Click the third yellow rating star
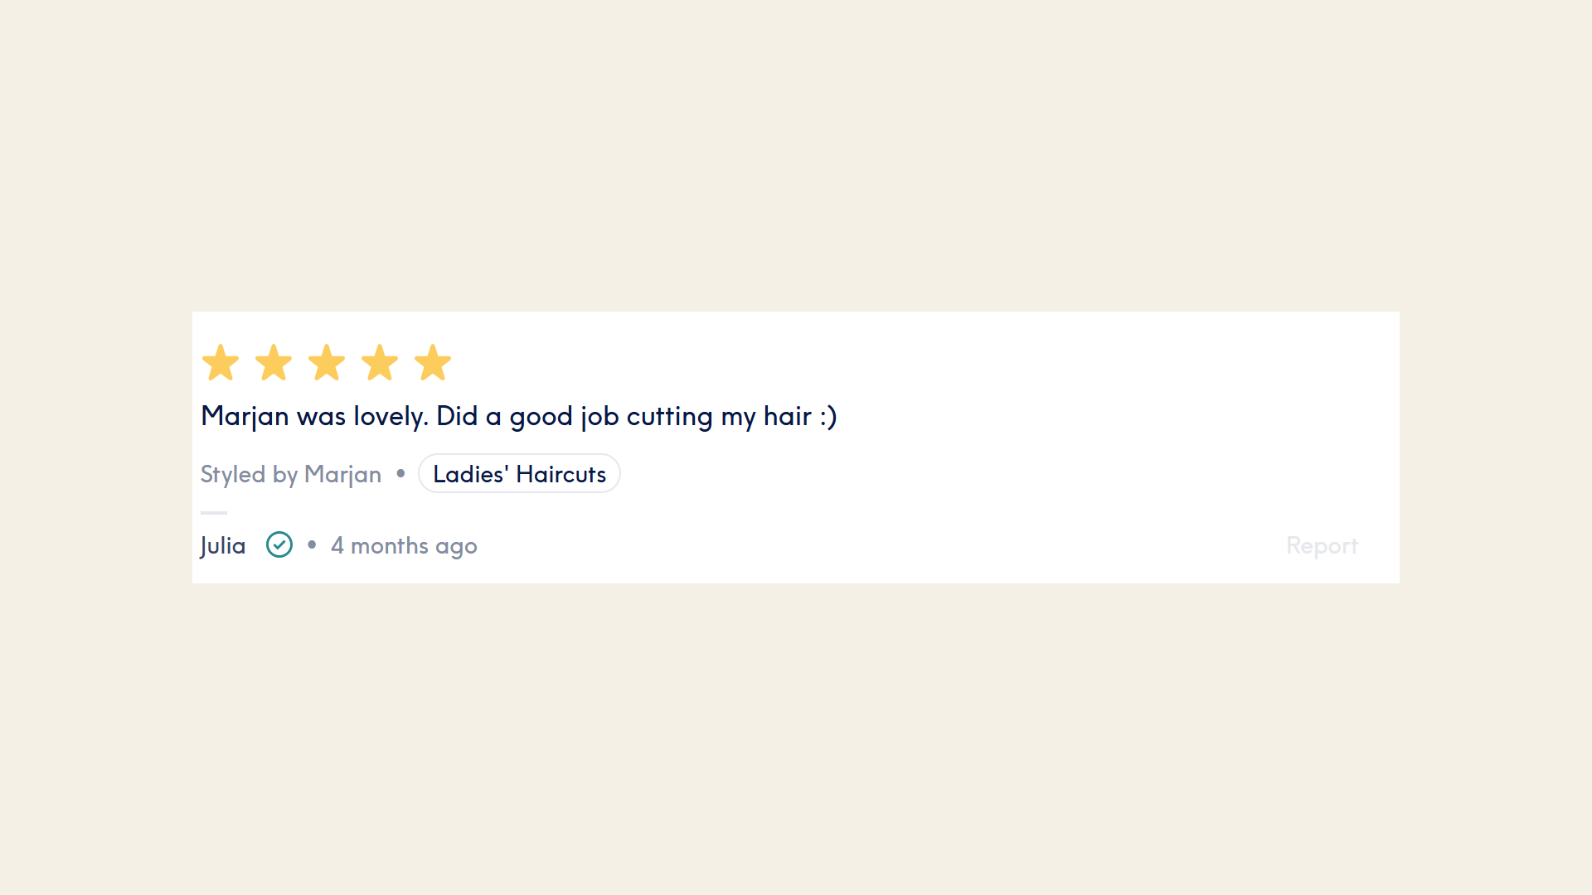 (327, 363)
